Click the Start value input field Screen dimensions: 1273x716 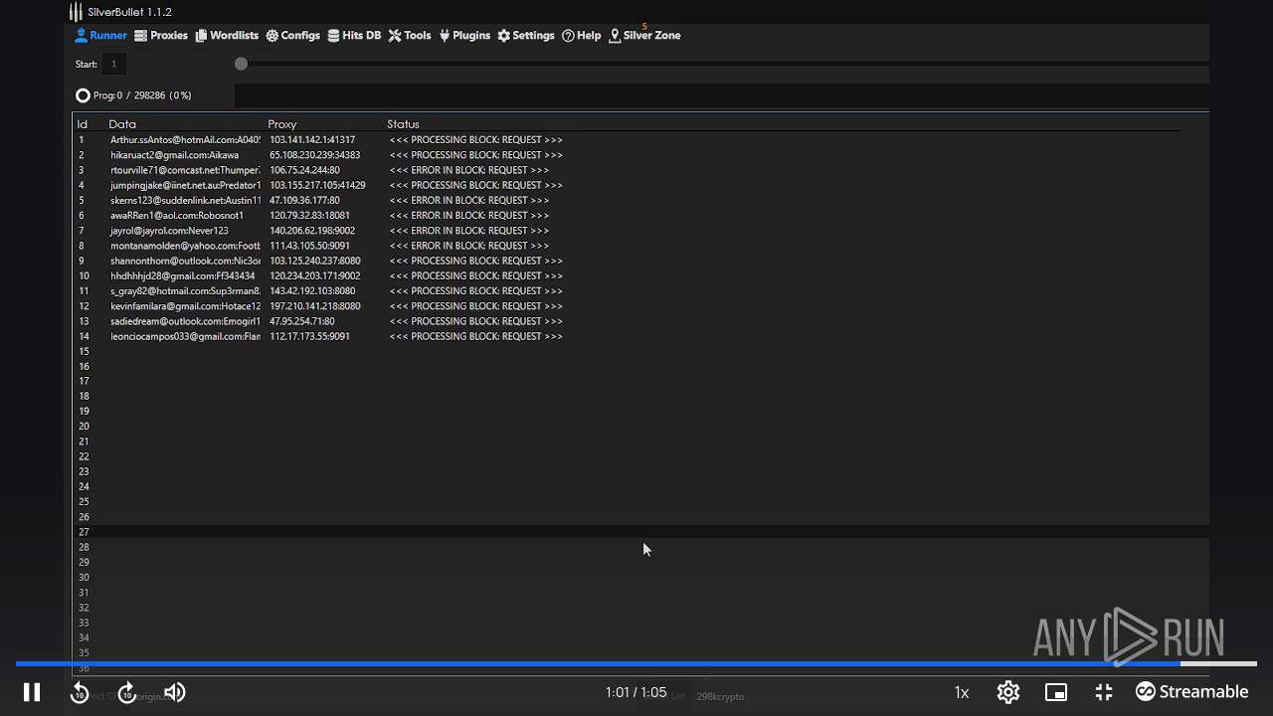(x=113, y=64)
